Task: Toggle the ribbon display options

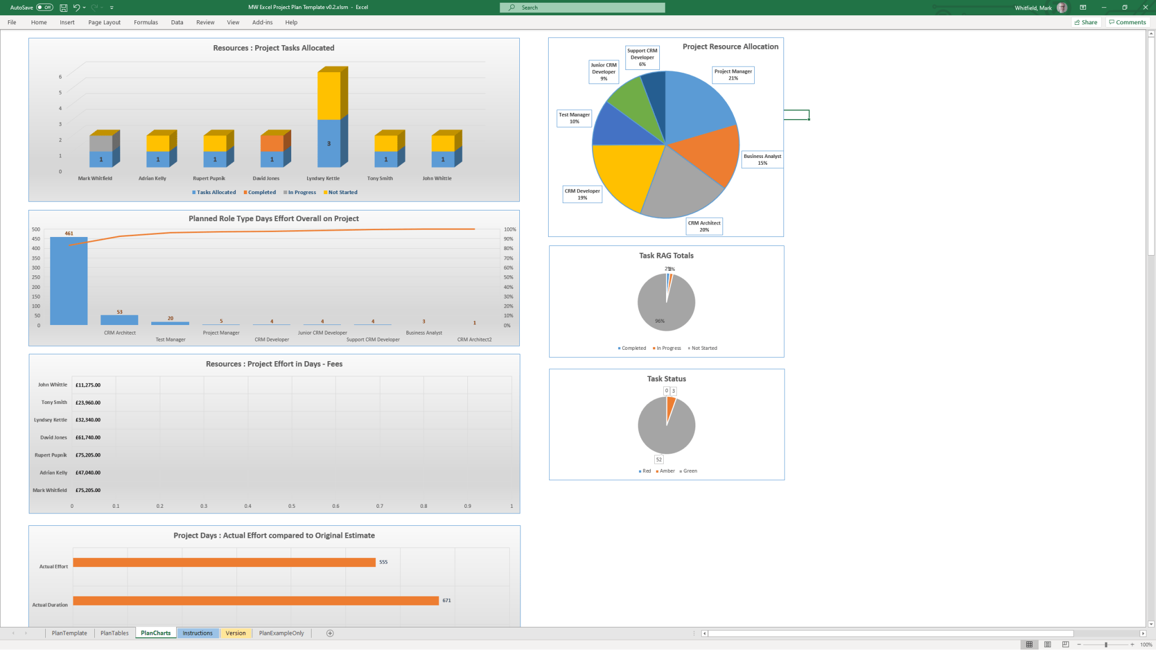Action: (x=1083, y=7)
